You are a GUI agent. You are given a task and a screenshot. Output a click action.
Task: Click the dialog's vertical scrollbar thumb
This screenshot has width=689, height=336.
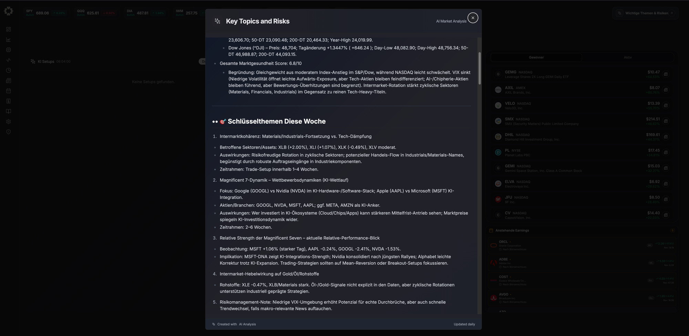479,68
